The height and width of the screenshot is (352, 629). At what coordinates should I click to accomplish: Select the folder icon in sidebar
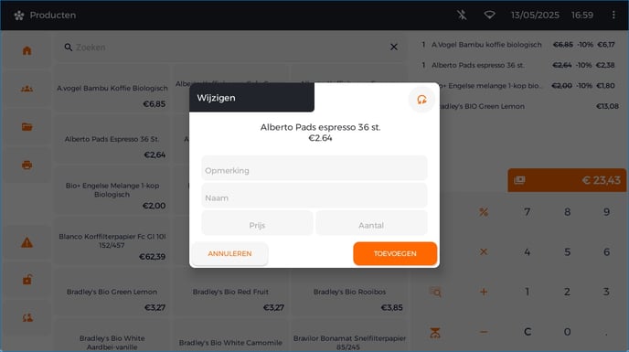tap(27, 127)
